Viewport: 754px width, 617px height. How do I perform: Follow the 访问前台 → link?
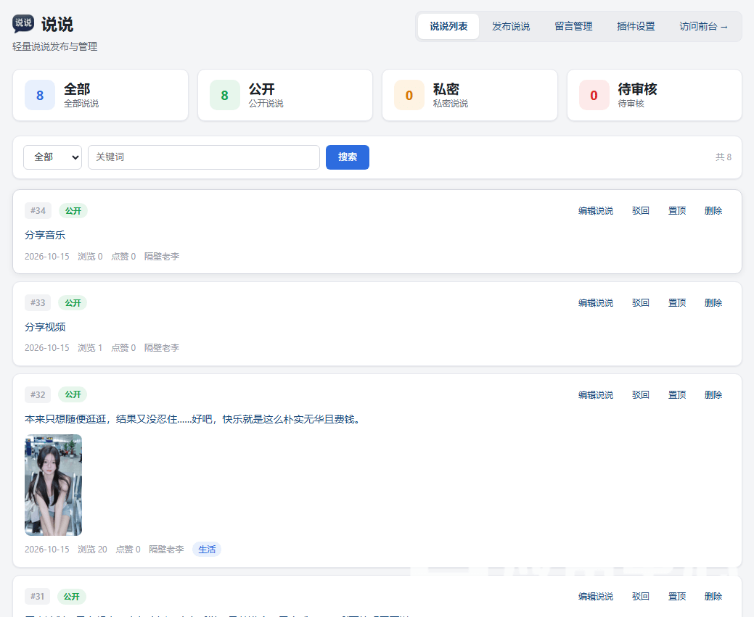click(703, 26)
